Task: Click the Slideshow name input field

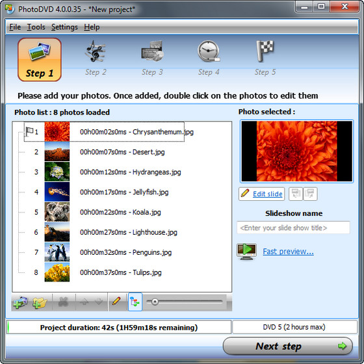Action: click(x=293, y=227)
